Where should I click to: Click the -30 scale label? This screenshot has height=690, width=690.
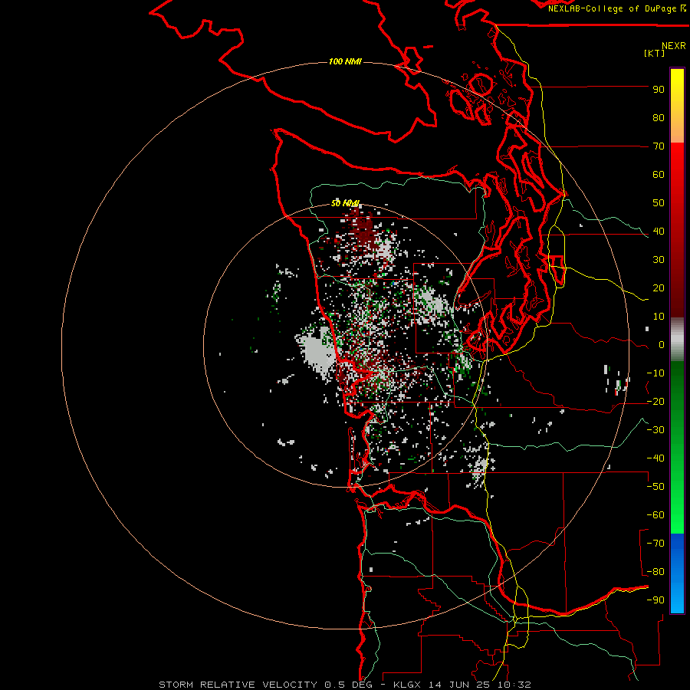655,430
